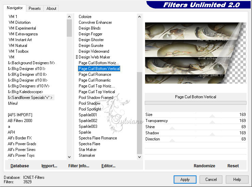
Task: Choose the Design Blinds filter
Action: pos(90,28)
